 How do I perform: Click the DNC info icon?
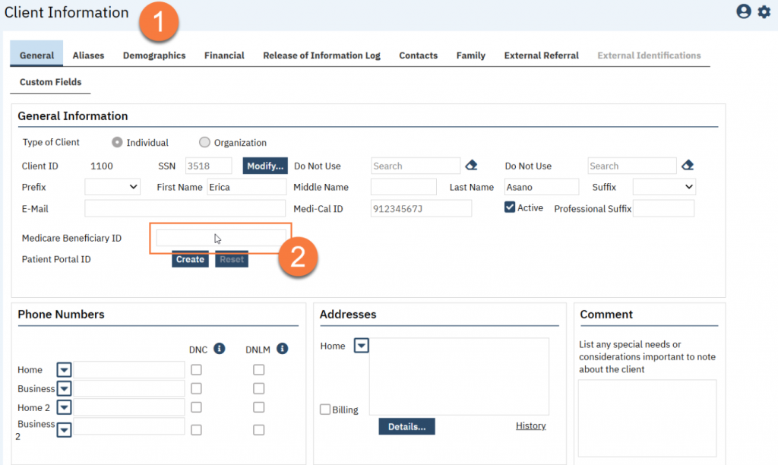pyautogui.click(x=220, y=349)
